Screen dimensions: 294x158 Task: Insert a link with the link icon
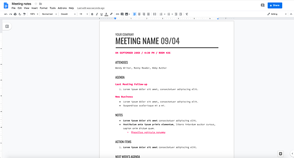point(117,14)
